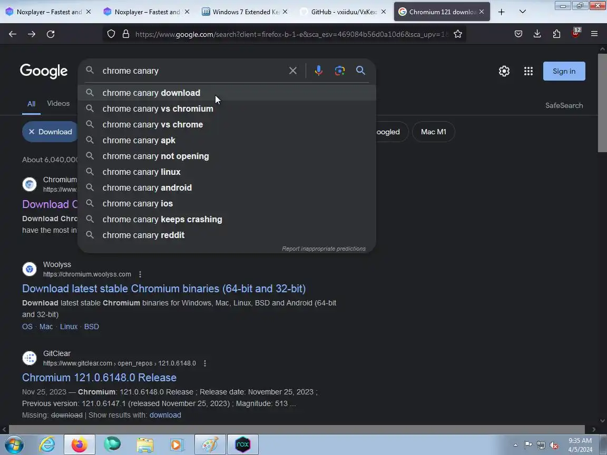The height and width of the screenshot is (455, 607).
Task: Submit search with magnifier button
Action: [x=360, y=71]
